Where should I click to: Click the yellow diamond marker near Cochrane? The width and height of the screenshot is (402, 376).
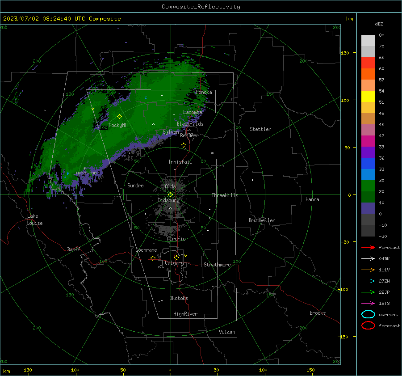153,258
